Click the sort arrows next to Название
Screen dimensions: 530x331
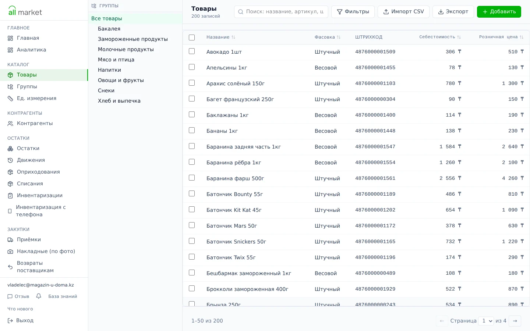click(233, 37)
